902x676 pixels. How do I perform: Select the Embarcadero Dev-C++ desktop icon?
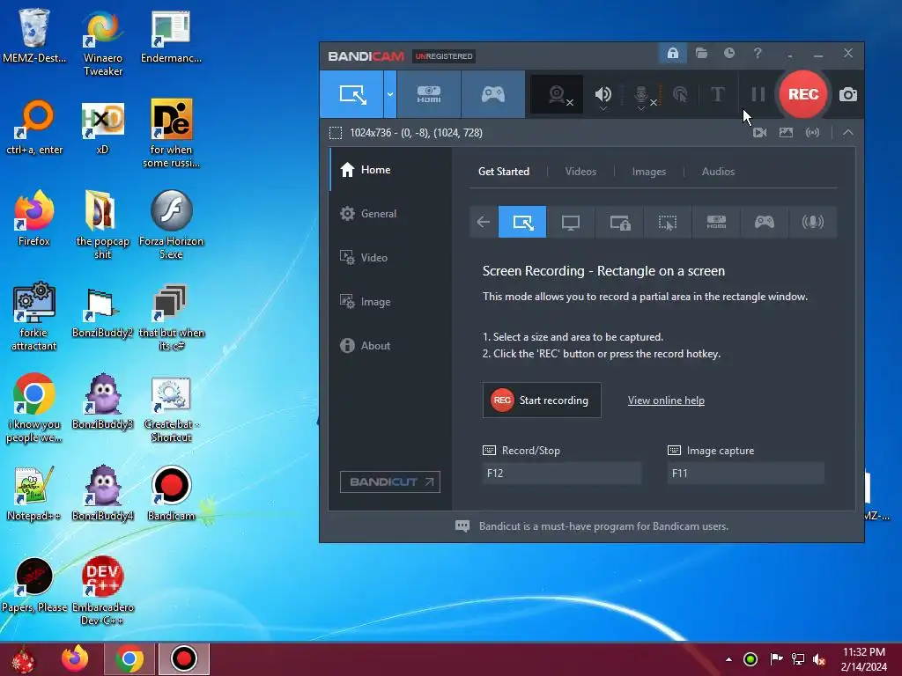pos(102,591)
